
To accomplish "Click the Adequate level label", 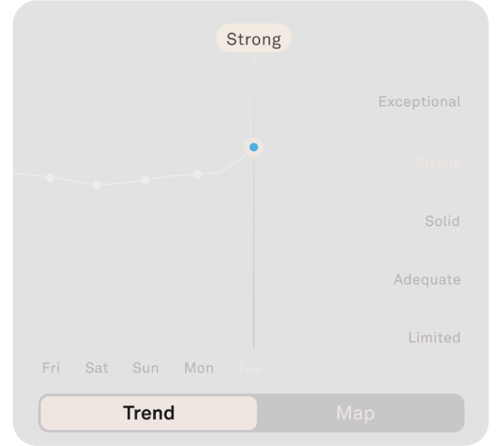I will (427, 279).
